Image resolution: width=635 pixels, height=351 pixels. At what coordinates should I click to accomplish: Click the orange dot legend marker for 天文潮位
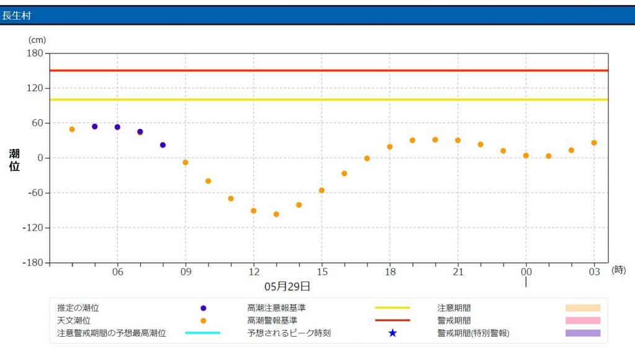203,321
